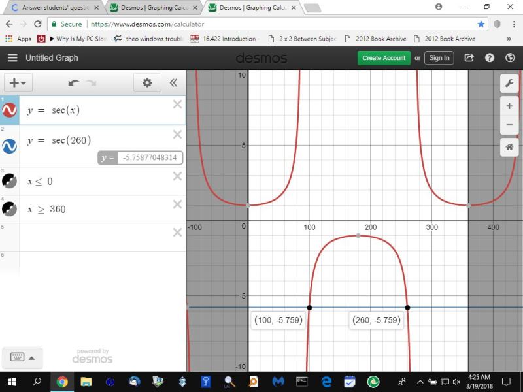The width and height of the screenshot is (523, 392).
Task: Bookmark this page with the star
Action: tap(481, 24)
